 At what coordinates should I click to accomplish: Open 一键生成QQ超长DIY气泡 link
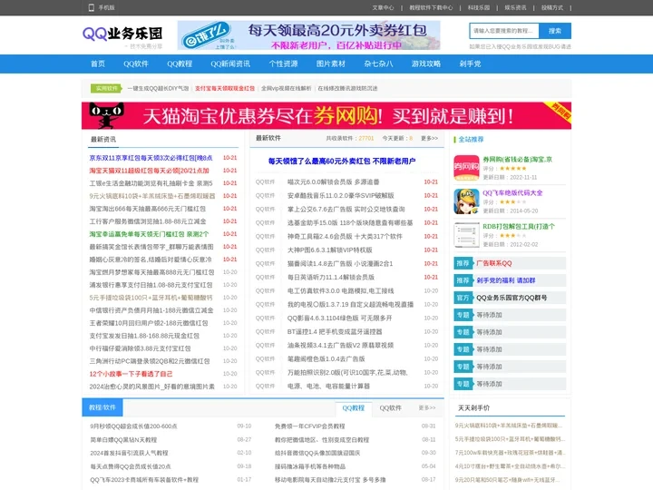(x=158, y=88)
